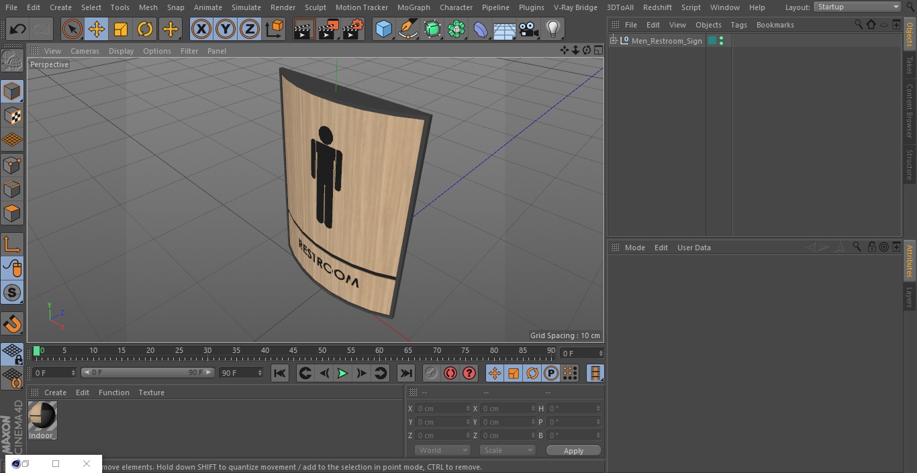
Task: Step the end frame 90 F spinner
Action: [x=259, y=372]
